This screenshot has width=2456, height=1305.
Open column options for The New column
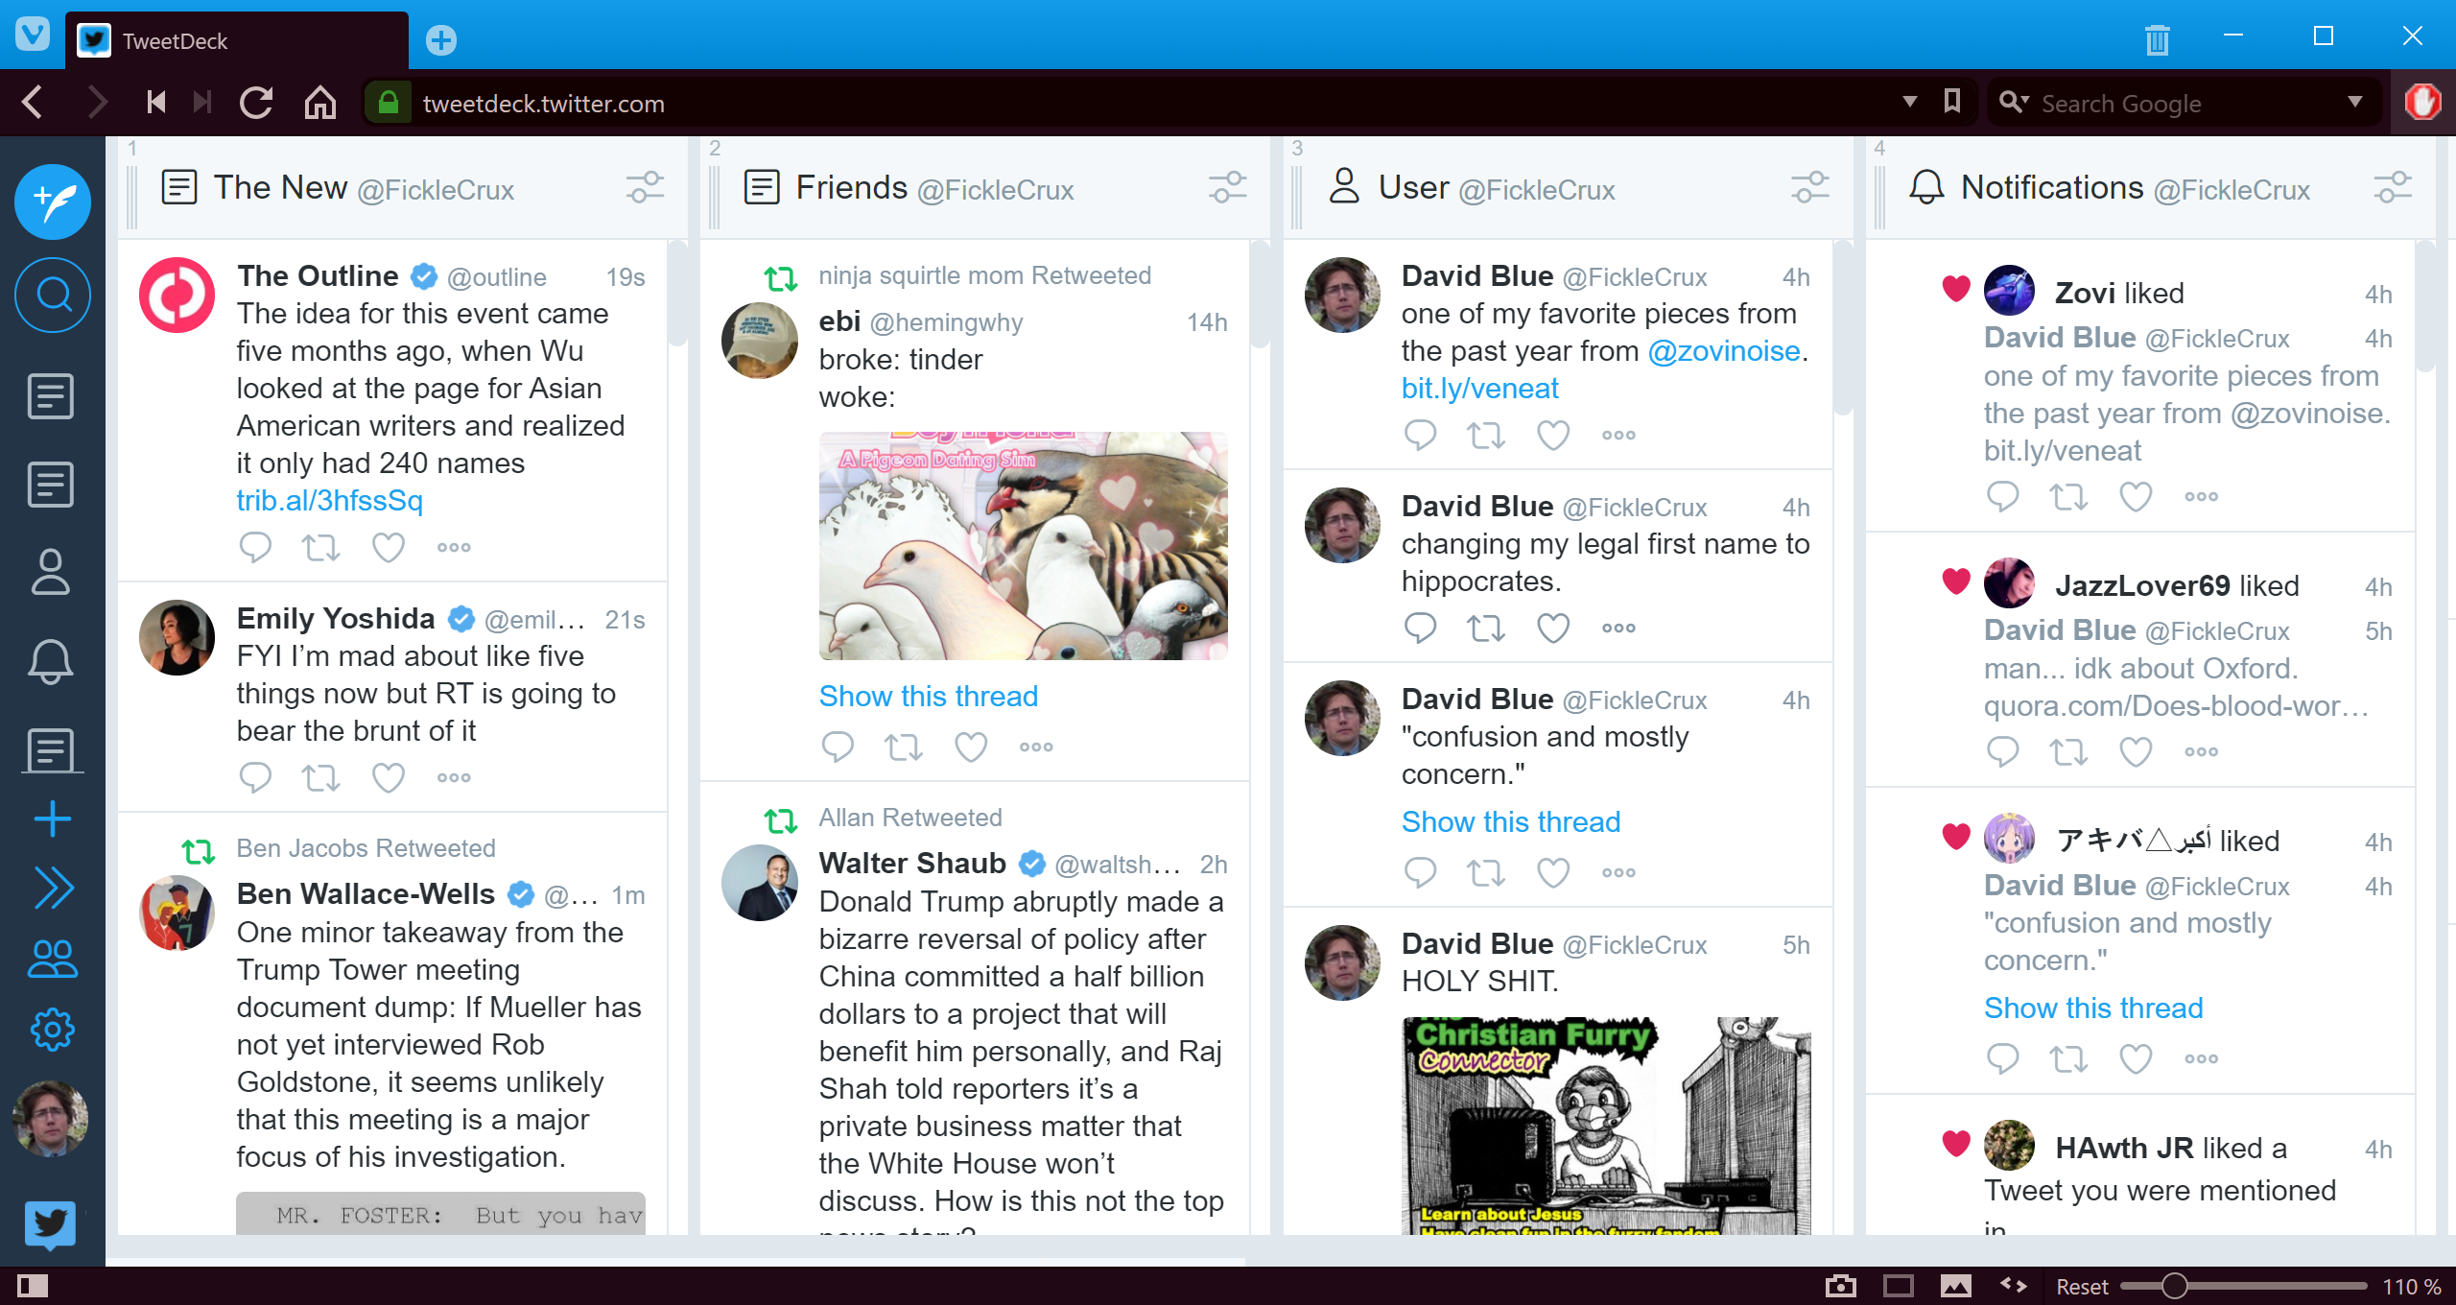[645, 187]
